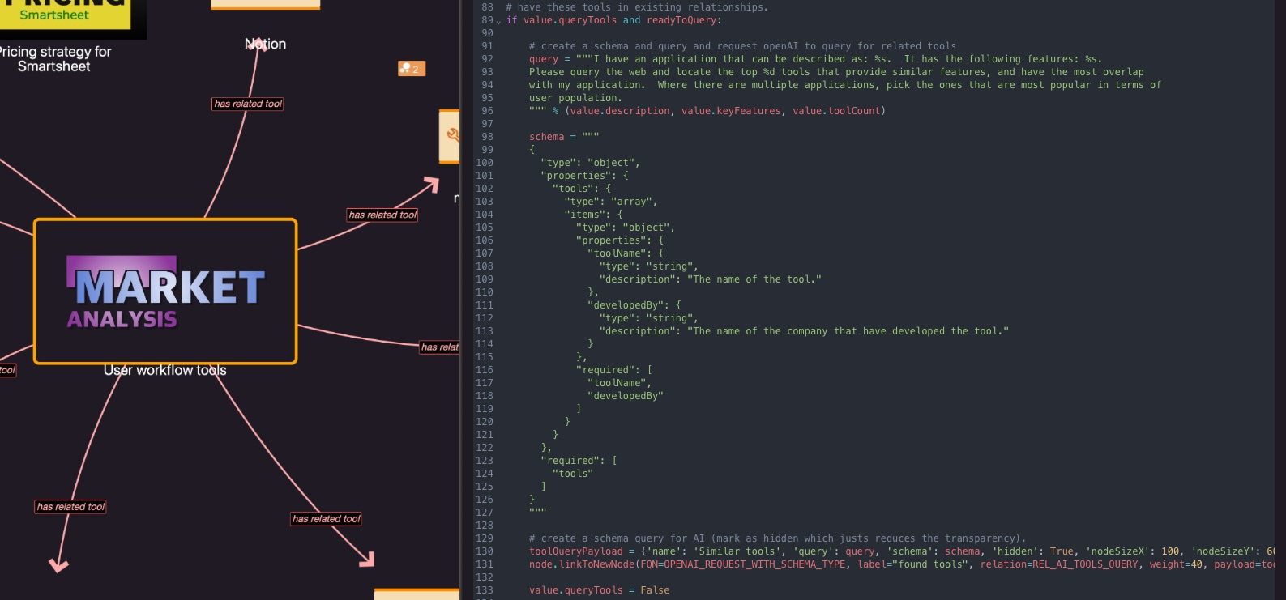Click line number 98 in the gutter

pos(486,137)
